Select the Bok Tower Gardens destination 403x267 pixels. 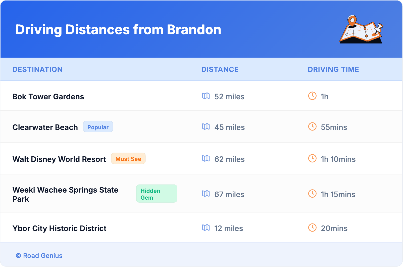(48, 97)
